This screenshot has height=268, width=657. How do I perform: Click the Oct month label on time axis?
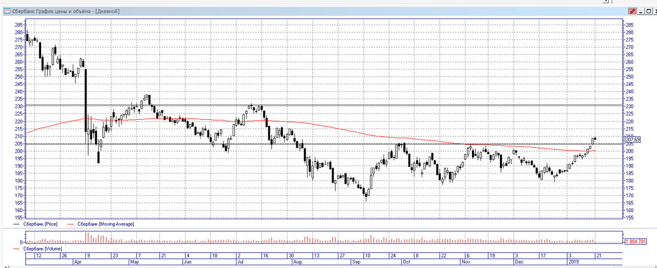[x=406, y=262]
